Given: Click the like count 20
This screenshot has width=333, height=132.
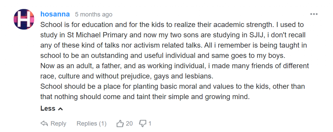Looking at the screenshot, I should pyautogui.click(x=129, y=124).
